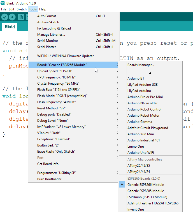Expand the Debug Level None submenu
This screenshot has height=212, width=193.
click(x=74, y=121)
